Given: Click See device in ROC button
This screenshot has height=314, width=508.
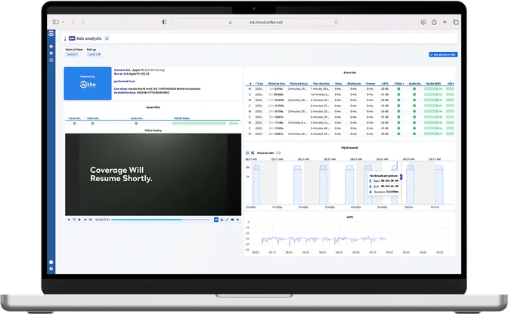Looking at the screenshot, I should (443, 54).
